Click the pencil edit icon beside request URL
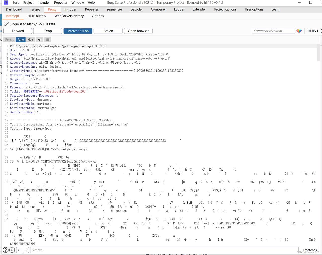Viewport: 322px width, 255px height. pos(6,24)
